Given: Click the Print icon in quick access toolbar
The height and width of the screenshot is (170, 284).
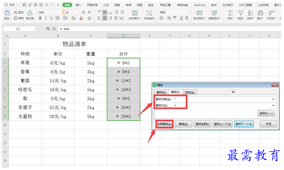Looking at the screenshot, I should pos(35,5).
